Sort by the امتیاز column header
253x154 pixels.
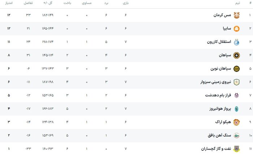[9, 3]
